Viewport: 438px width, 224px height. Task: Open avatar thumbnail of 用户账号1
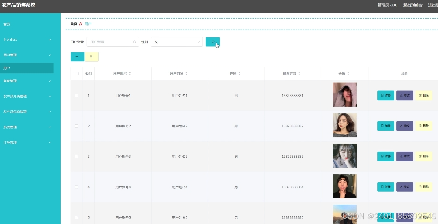point(344,95)
